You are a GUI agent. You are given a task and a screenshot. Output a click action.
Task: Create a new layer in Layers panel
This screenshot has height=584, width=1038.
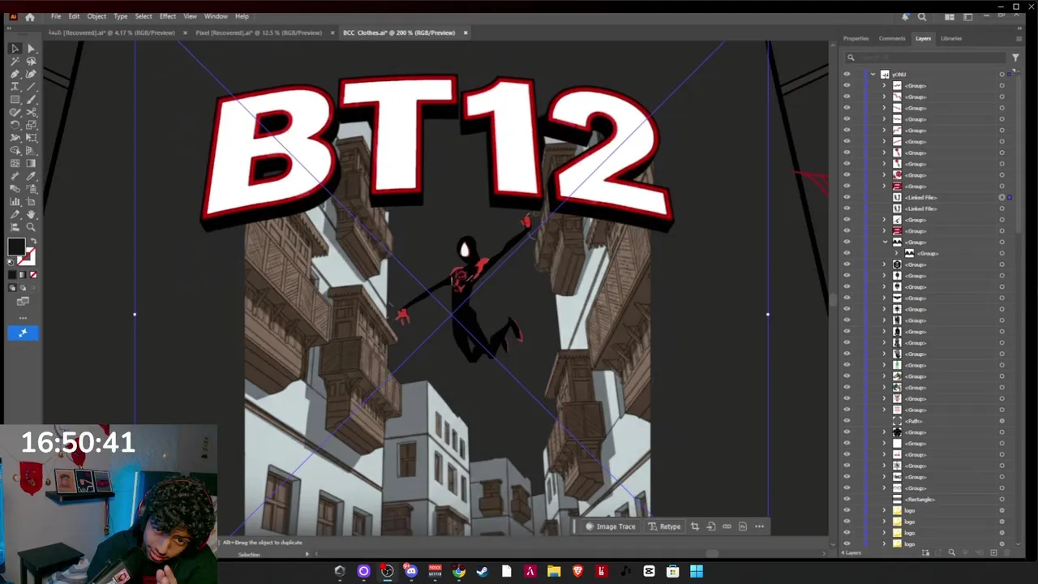pyautogui.click(x=993, y=553)
